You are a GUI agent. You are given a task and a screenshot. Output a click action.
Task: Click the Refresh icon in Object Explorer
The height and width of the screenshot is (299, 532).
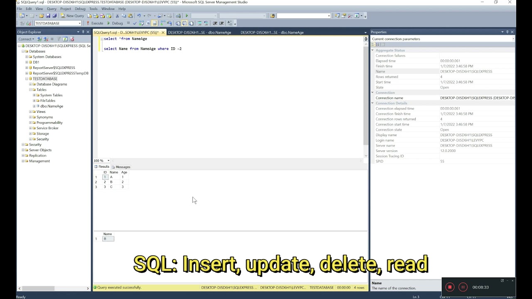(x=65, y=39)
